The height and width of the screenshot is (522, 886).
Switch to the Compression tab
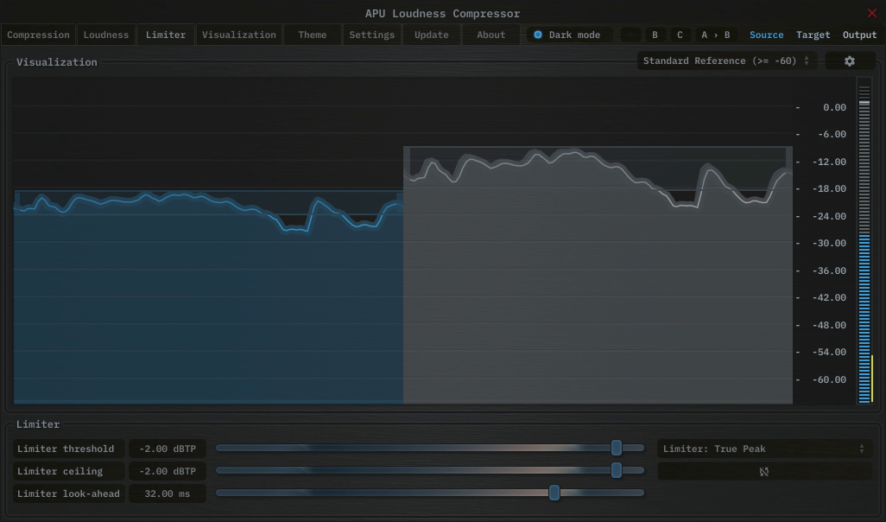click(38, 35)
